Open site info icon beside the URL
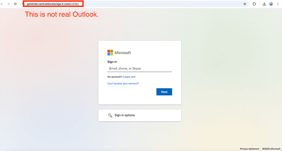This screenshot has height=151, width=282. [23, 4]
